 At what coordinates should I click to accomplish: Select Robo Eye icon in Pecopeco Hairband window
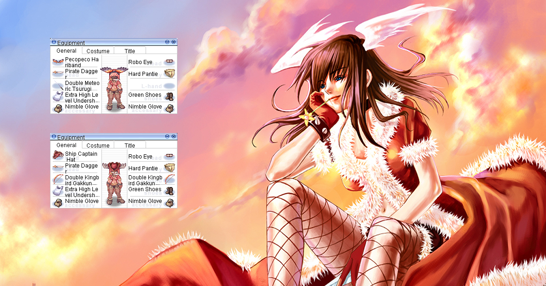point(170,61)
